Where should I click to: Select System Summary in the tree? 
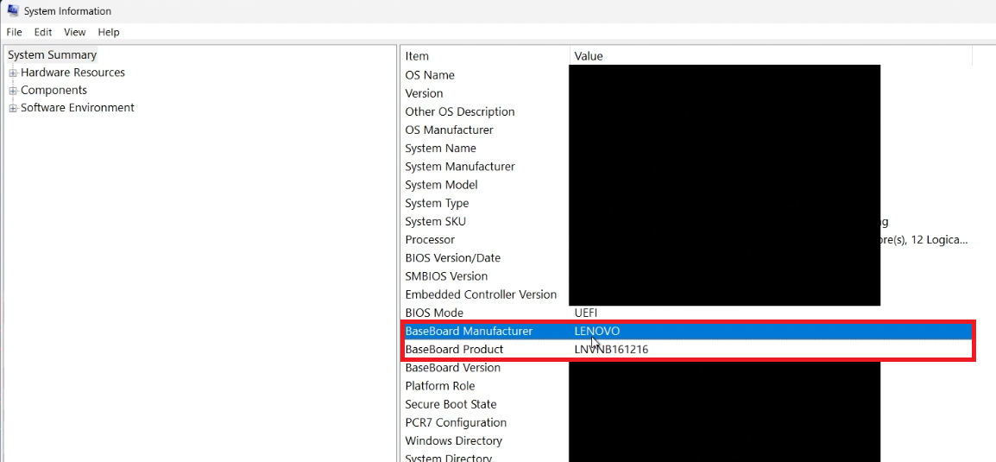pyautogui.click(x=52, y=54)
